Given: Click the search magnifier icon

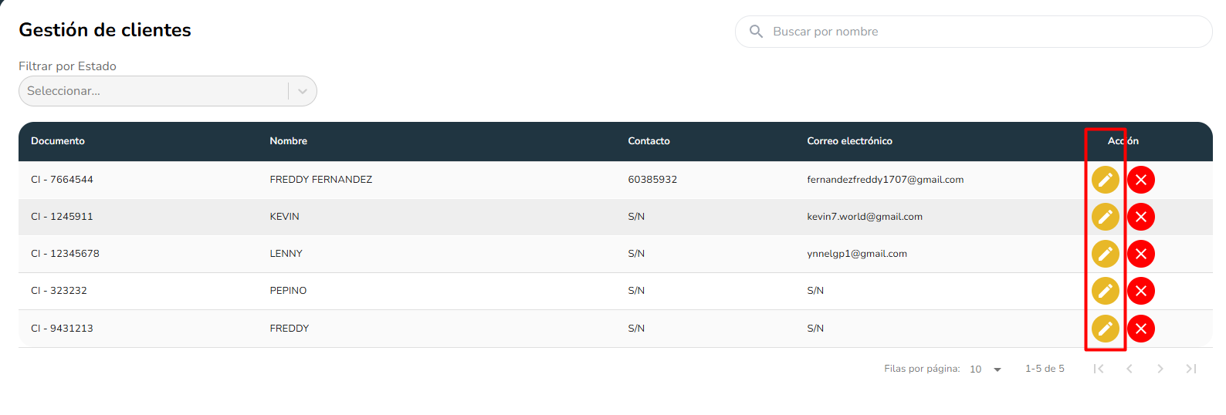Looking at the screenshot, I should 756,32.
